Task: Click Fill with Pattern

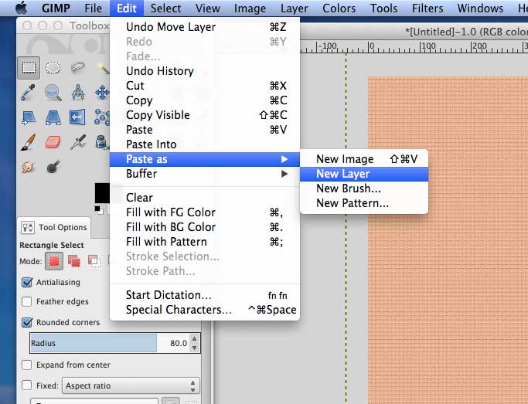Action: pos(205,242)
